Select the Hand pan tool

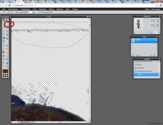(4, 66)
